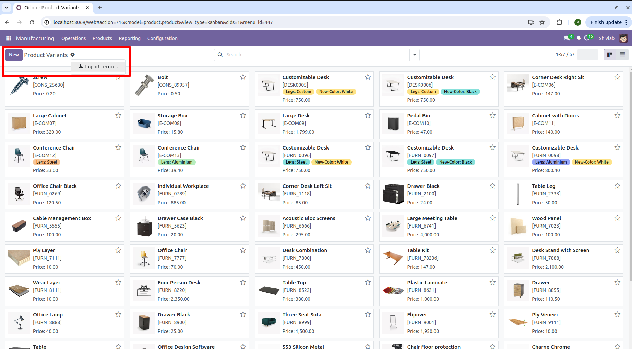The image size is (632, 349).
Task: Open the browser extensions puzzle icon
Action: [x=559, y=22]
